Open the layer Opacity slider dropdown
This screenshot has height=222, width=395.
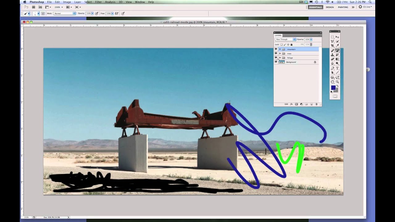(311, 39)
